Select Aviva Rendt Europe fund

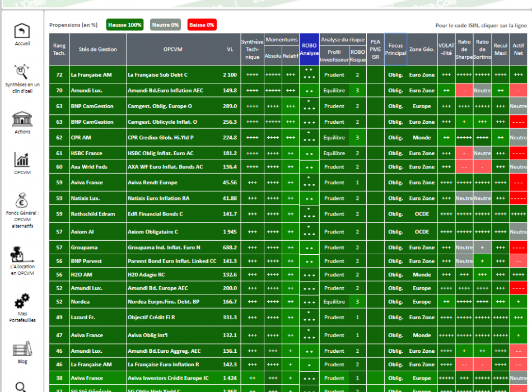click(x=152, y=182)
